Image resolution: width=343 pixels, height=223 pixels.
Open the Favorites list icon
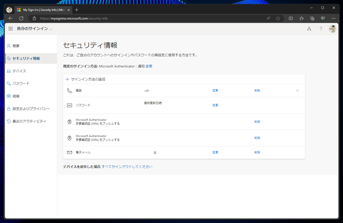tap(301, 18)
